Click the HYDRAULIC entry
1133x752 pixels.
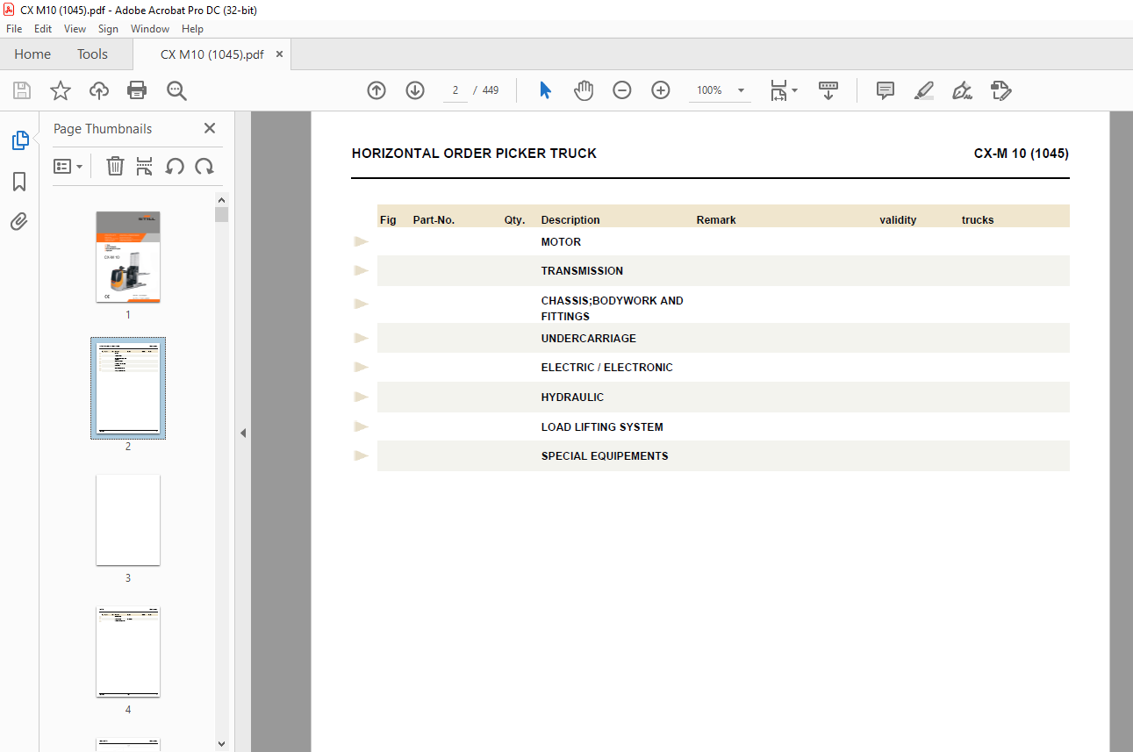point(572,397)
